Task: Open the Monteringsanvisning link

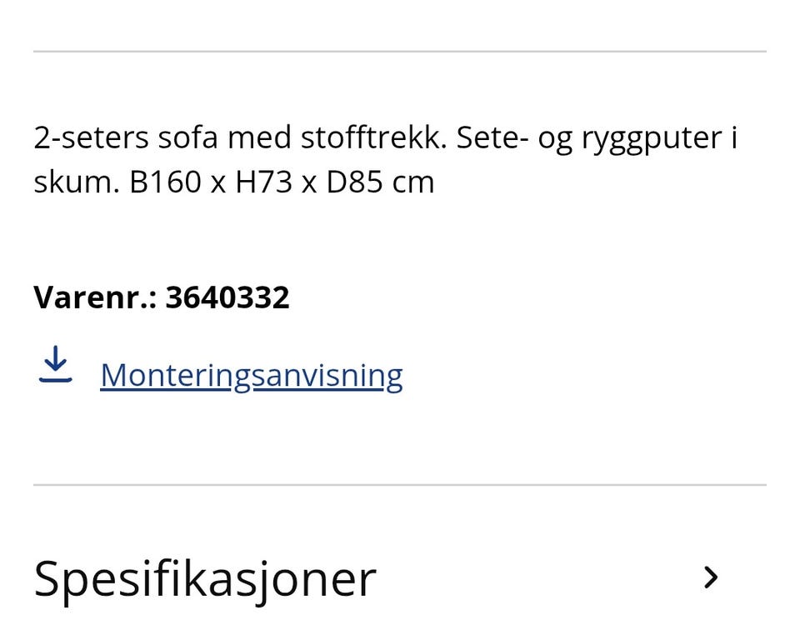Action: [252, 376]
